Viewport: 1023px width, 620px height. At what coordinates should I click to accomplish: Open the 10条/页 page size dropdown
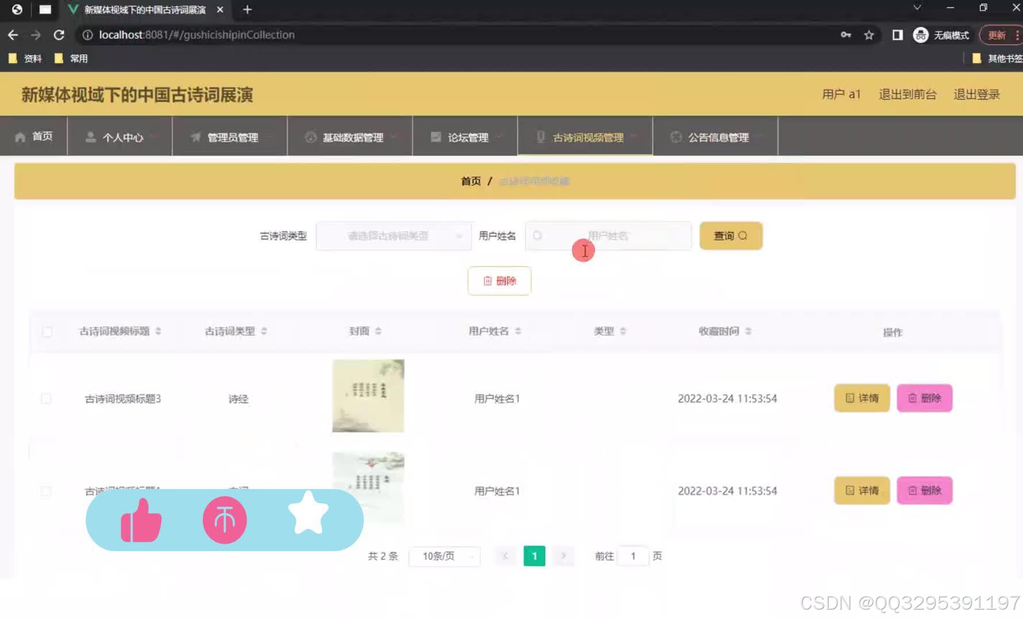(x=444, y=556)
